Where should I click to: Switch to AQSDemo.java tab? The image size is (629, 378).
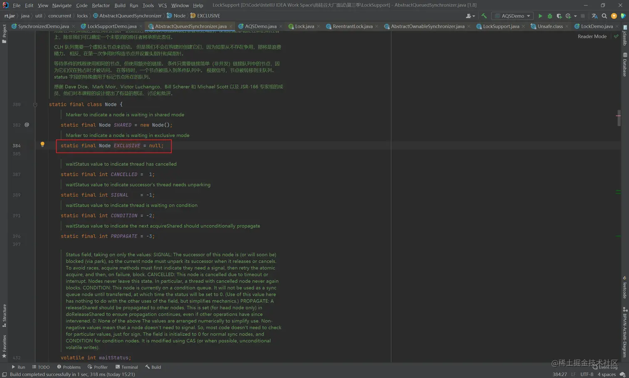click(260, 26)
